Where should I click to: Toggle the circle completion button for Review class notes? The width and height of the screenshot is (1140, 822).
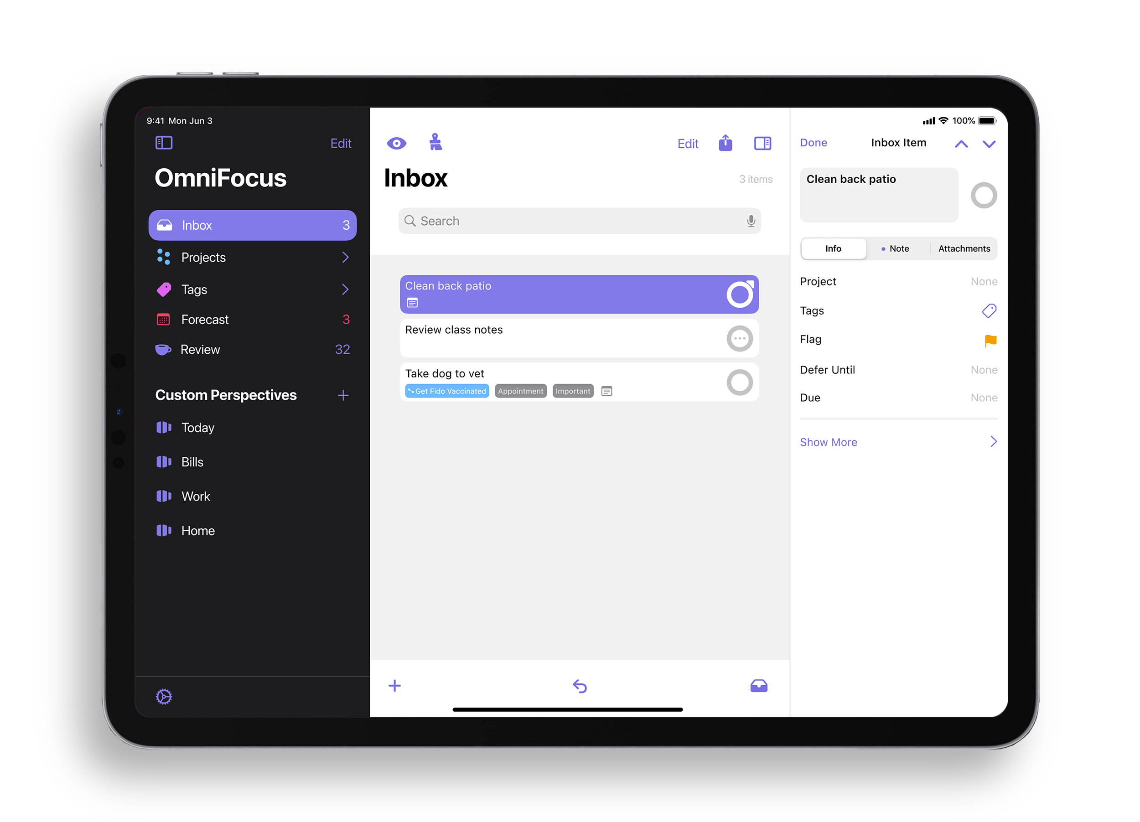pyautogui.click(x=741, y=338)
